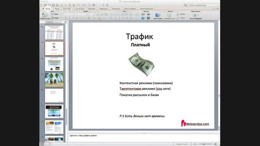Start the slideshow with the Воспроизведение play button
This screenshot has height=146, width=260.
tap(195, 15)
